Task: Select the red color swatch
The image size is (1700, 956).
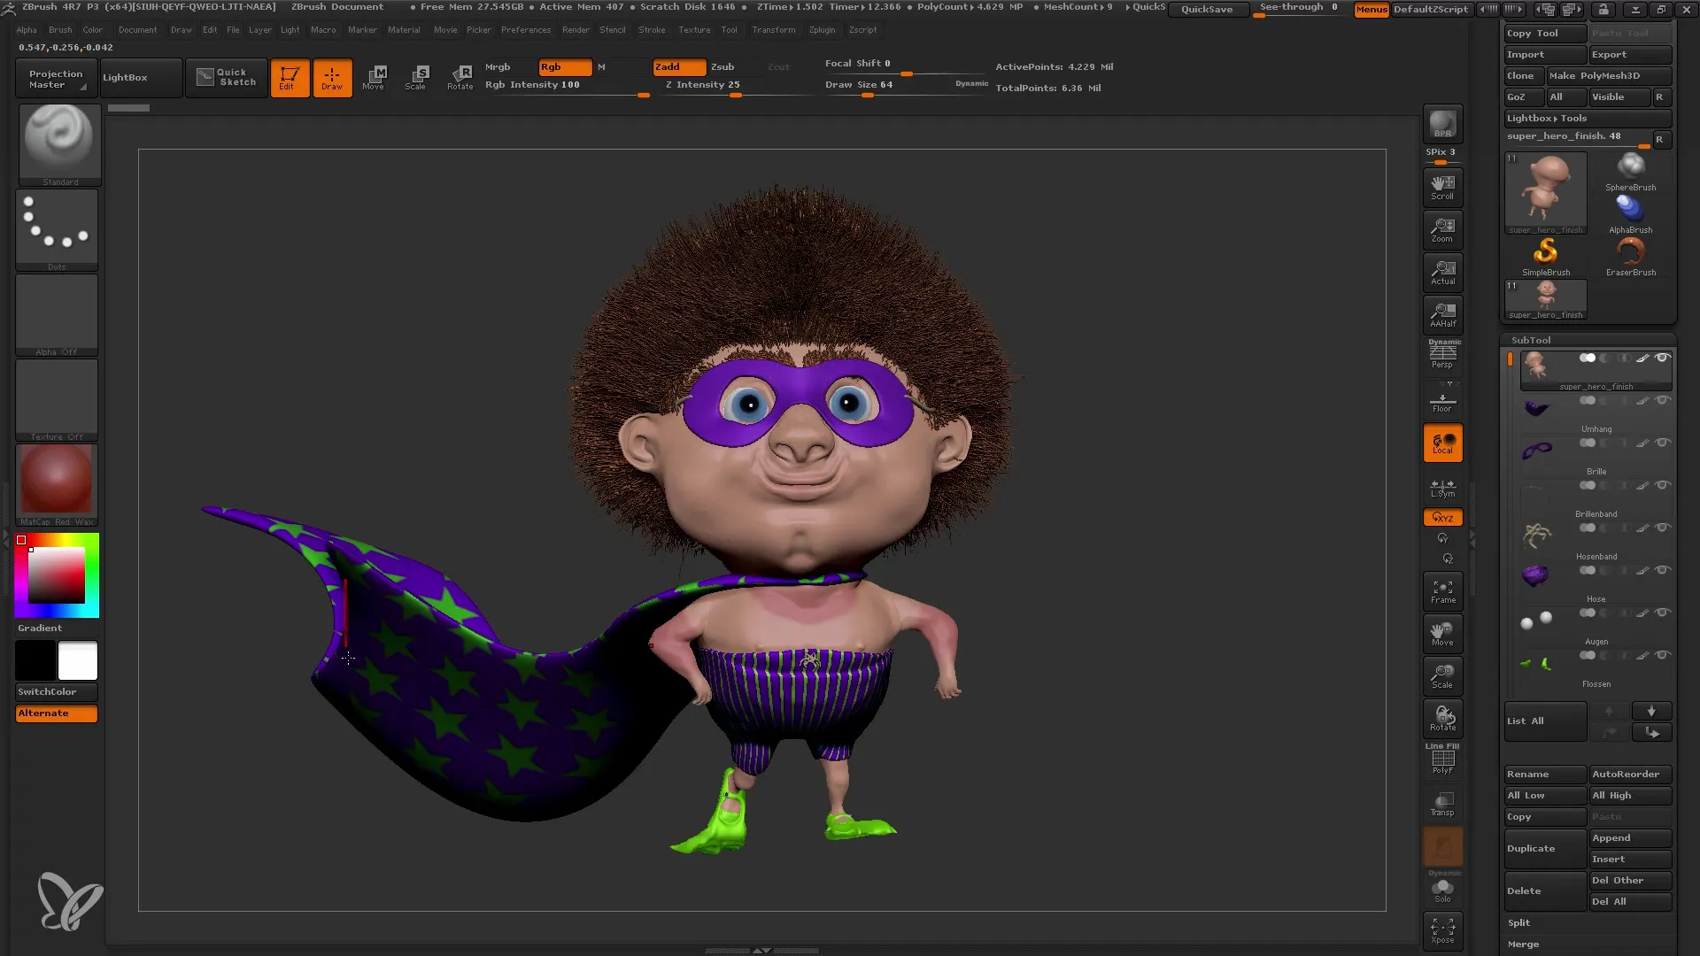Action: click(x=21, y=539)
